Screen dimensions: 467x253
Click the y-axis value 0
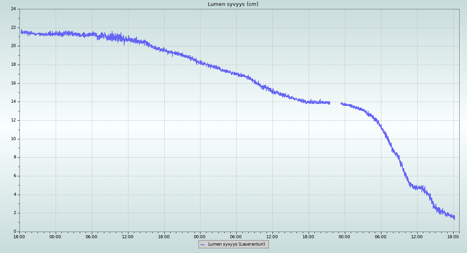pos(14,232)
